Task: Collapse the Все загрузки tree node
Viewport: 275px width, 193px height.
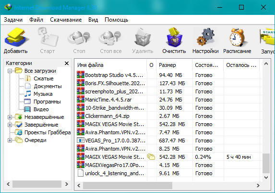Action: tap(10, 71)
